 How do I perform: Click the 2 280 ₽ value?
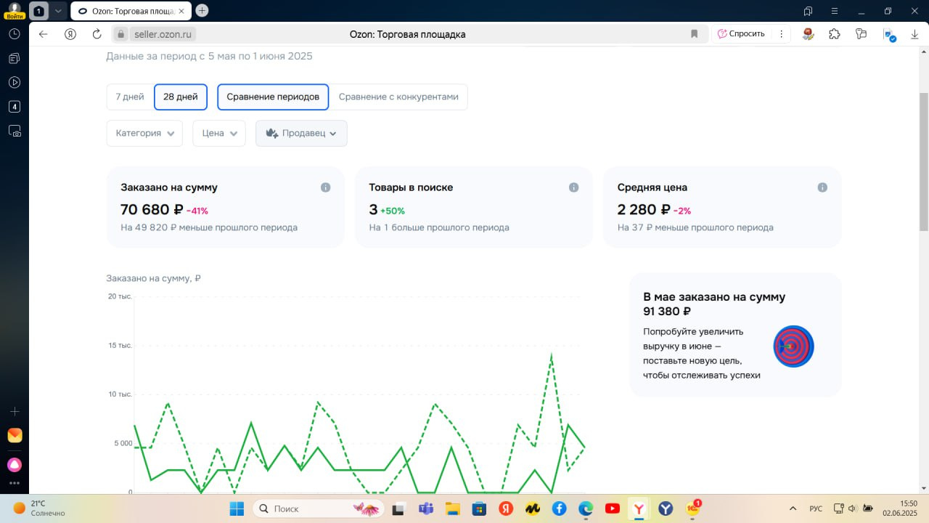643,210
